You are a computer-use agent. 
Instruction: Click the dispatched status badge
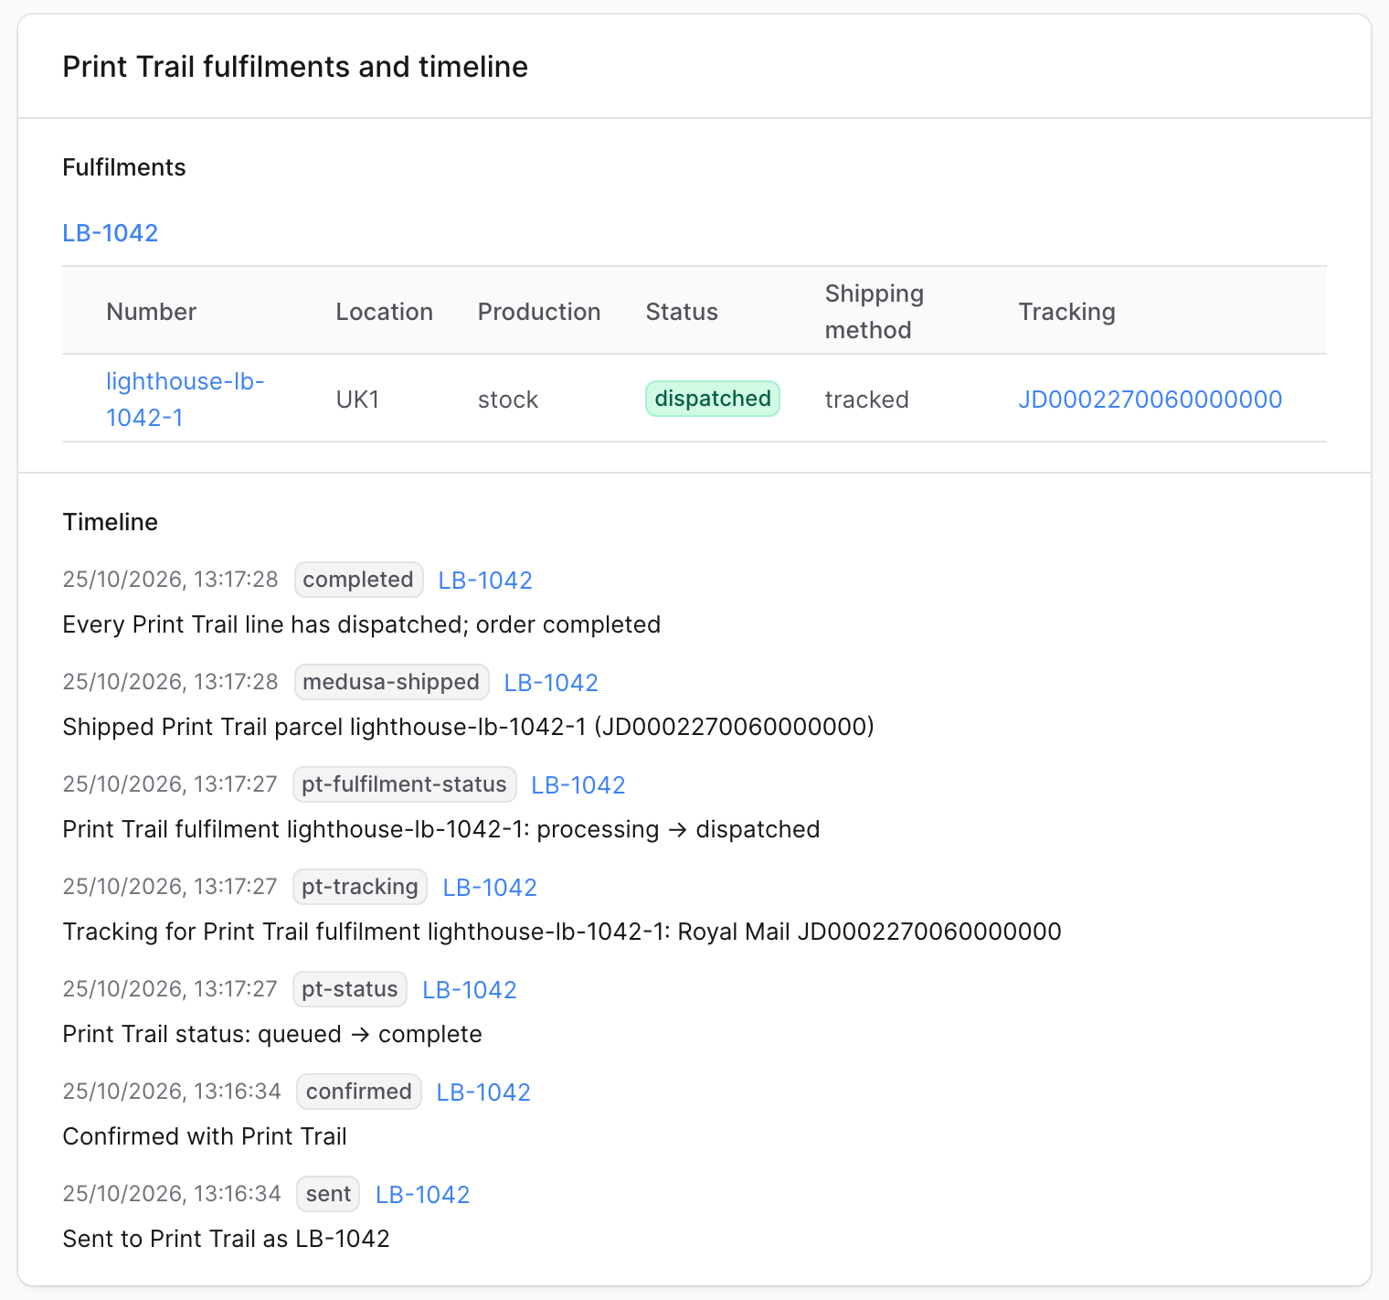coord(713,399)
